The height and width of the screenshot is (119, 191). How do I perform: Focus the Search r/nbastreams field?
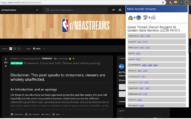coord(76,10)
